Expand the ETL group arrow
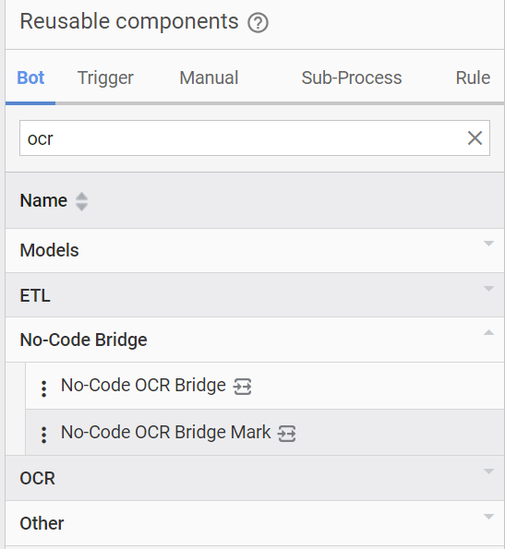Viewport: 505px width, 549px height. point(488,289)
